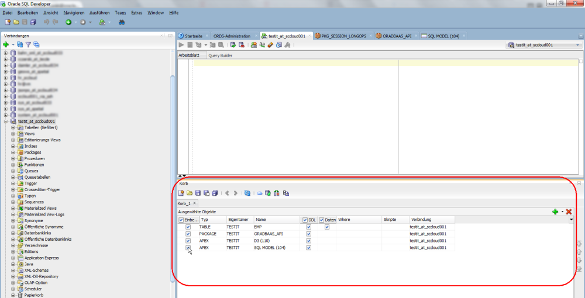Click the Commit icon in worksheet toolbar

pos(233,44)
